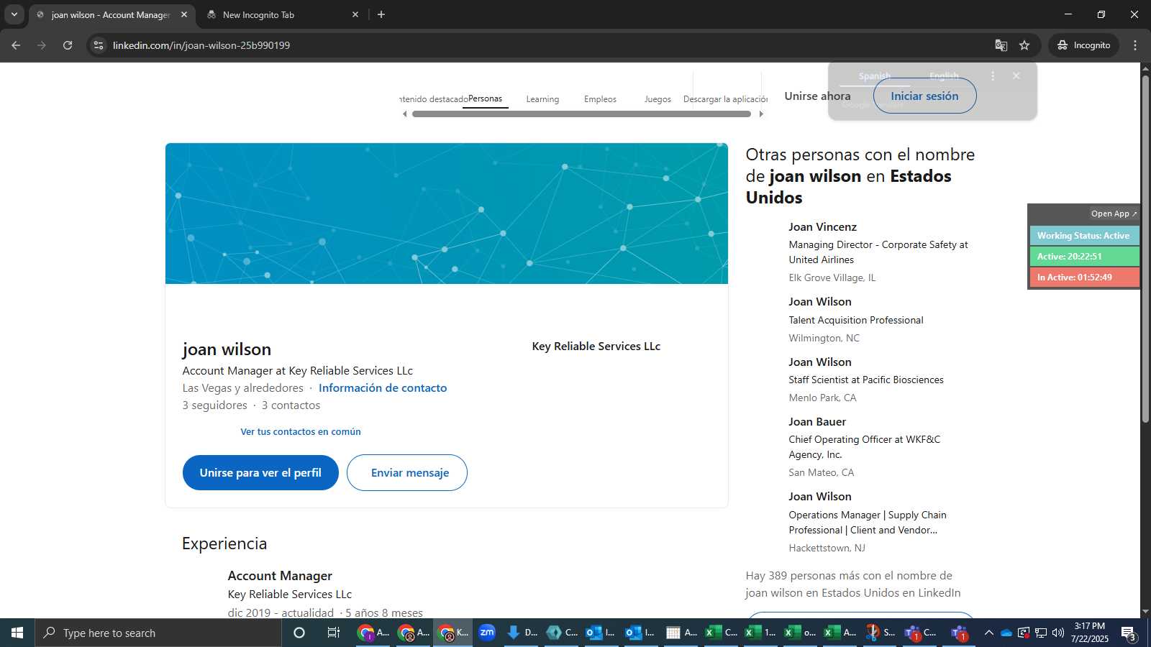Screen dimensions: 1151x647
Task: Click the navigation horizontal scrollbar
Action: (x=581, y=114)
